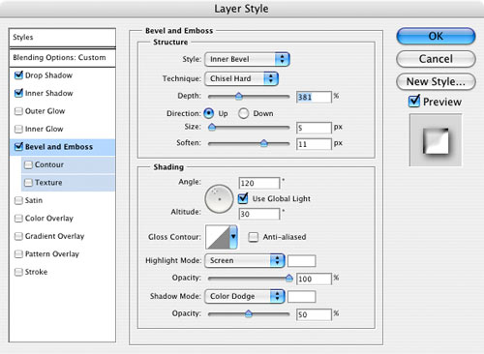Enable the Outer Glow checkbox
This screenshot has width=484, height=354.
(18, 111)
